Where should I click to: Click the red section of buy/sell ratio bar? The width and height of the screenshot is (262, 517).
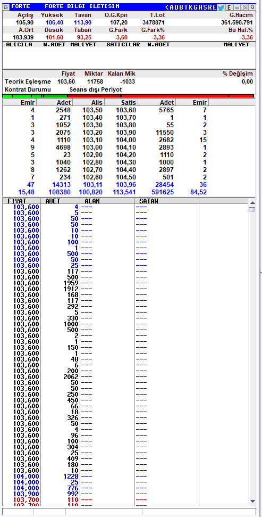(x=160, y=96)
